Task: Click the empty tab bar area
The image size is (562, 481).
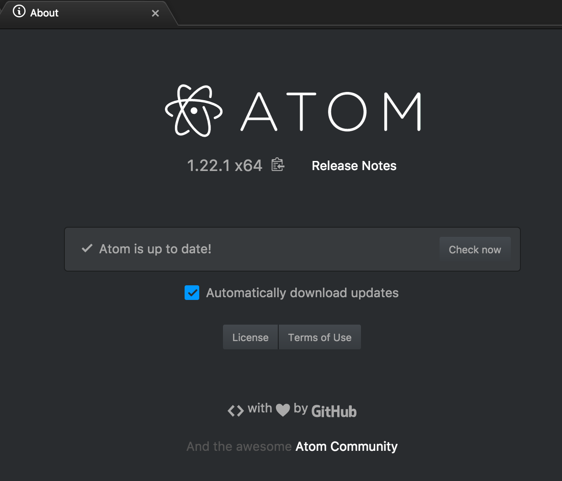Action: point(366,13)
